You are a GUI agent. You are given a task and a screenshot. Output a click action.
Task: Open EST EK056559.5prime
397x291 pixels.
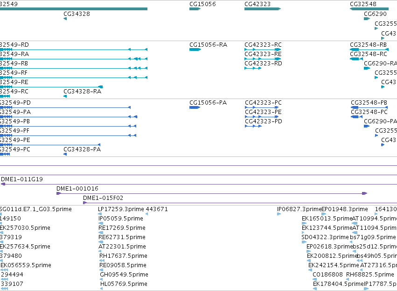(26, 266)
